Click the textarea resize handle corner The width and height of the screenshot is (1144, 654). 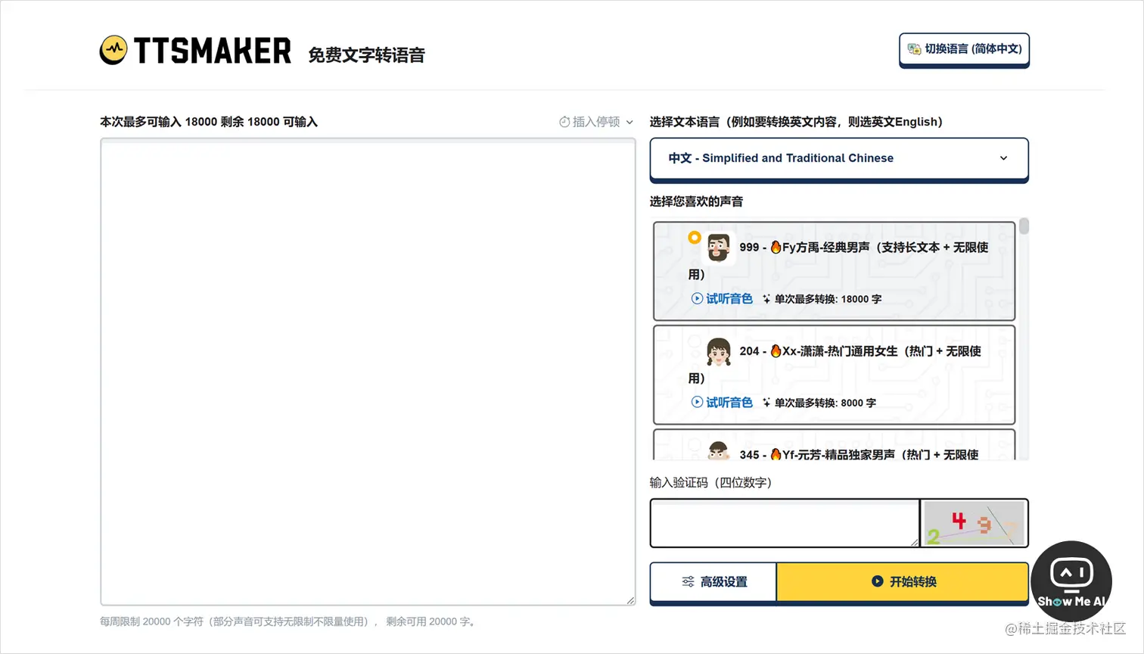pos(630,600)
